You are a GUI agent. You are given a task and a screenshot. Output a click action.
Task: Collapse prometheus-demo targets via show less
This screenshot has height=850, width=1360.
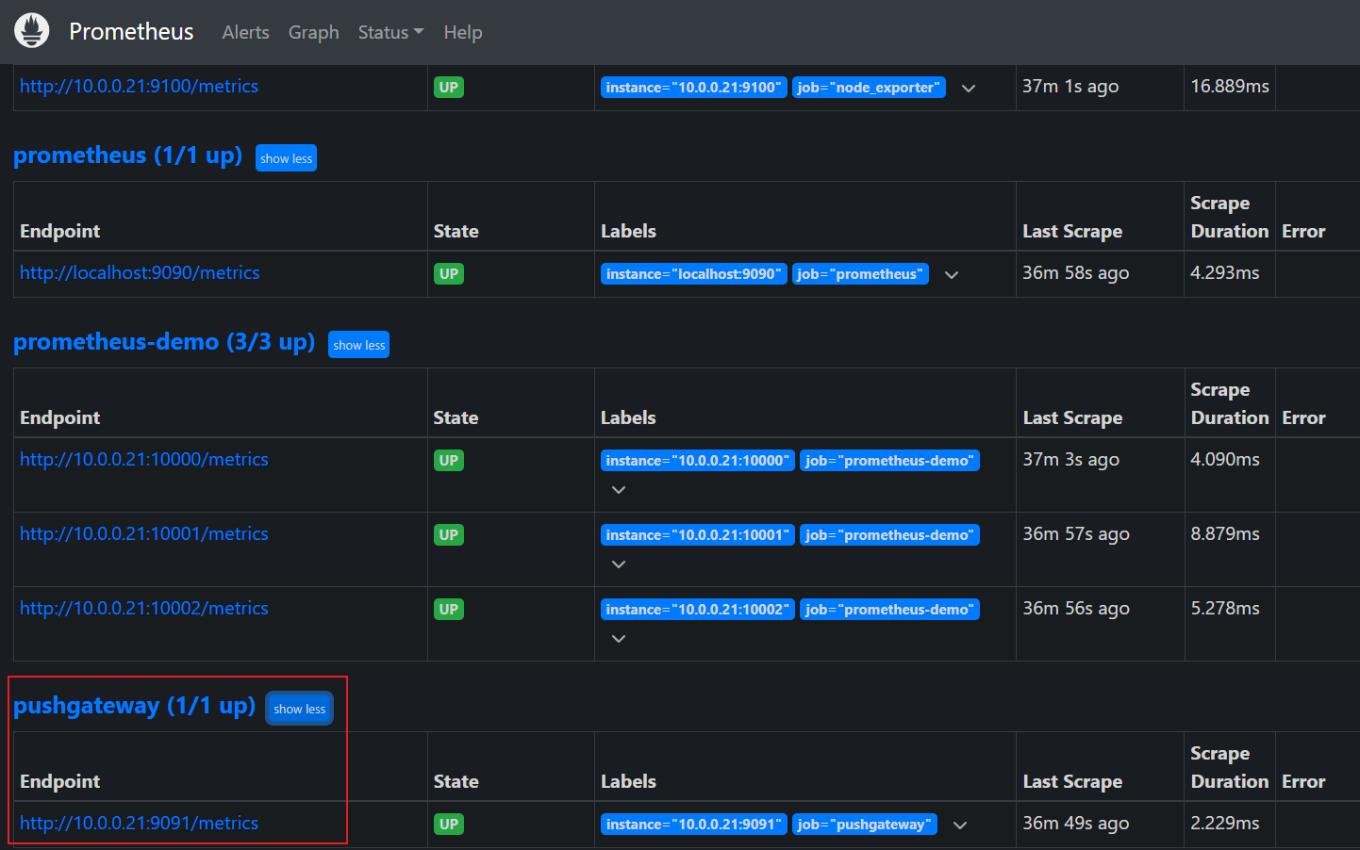[358, 345]
